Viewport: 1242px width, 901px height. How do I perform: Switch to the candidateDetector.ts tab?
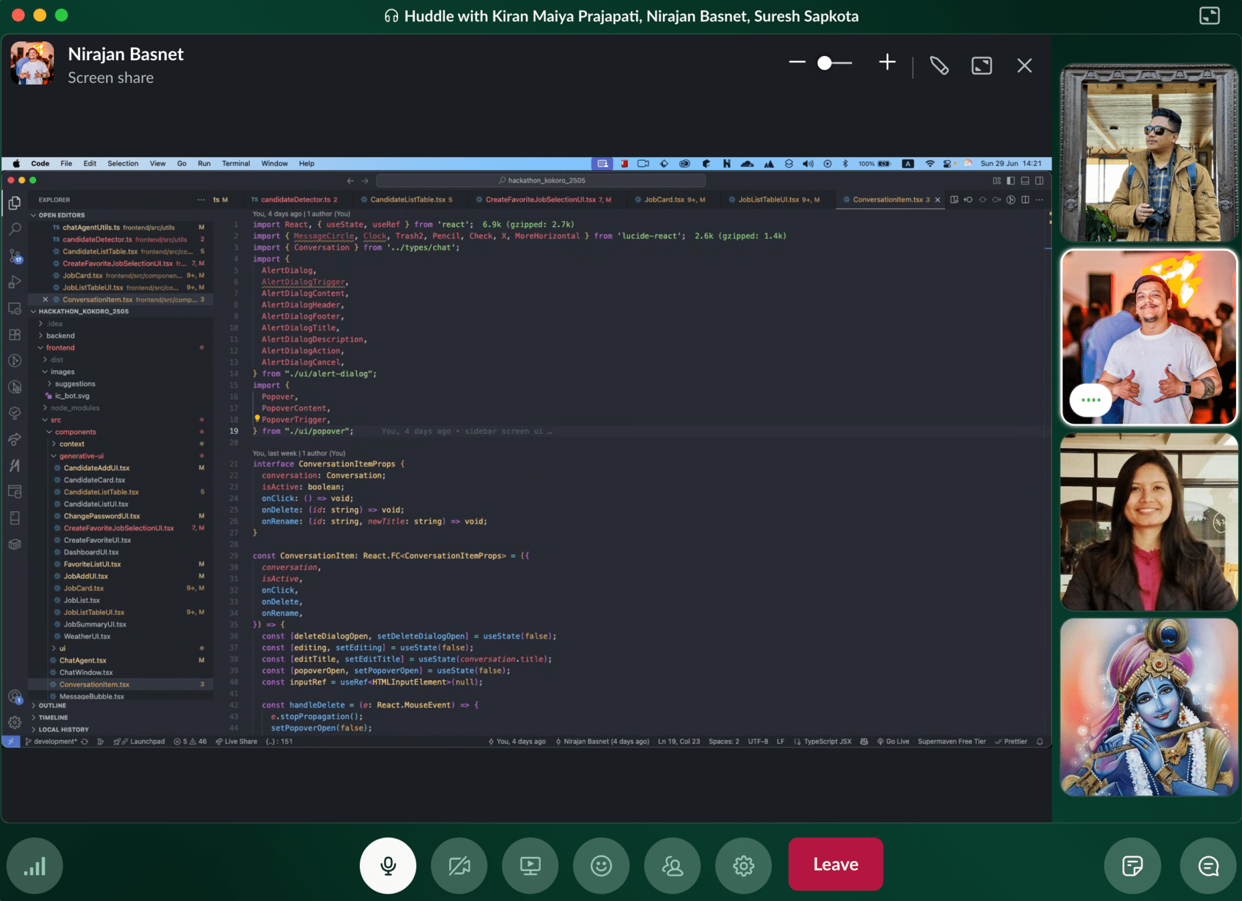click(x=295, y=200)
